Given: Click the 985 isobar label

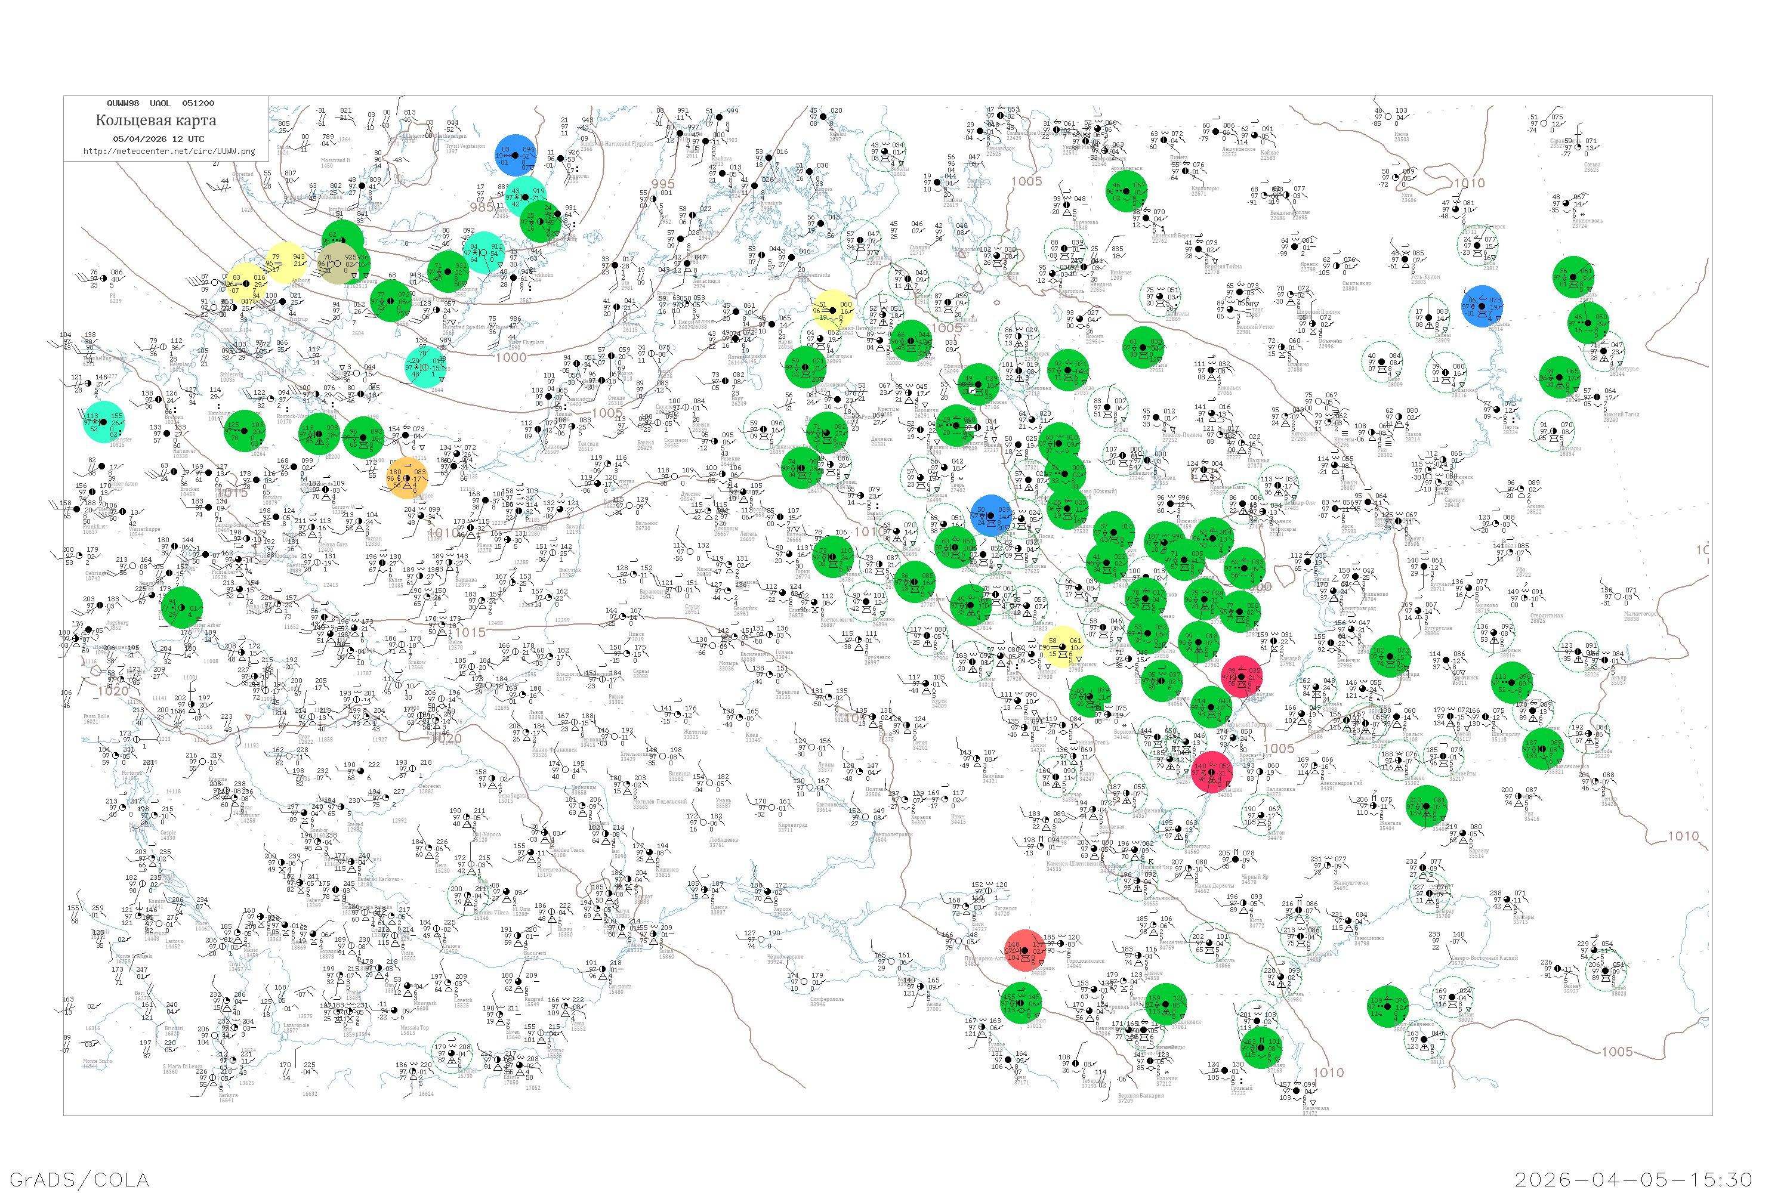Looking at the screenshot, I should (x=482, y=207).
